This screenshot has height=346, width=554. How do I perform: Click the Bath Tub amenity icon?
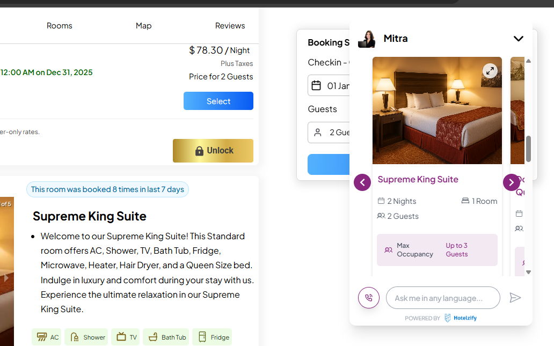[153, 337]
